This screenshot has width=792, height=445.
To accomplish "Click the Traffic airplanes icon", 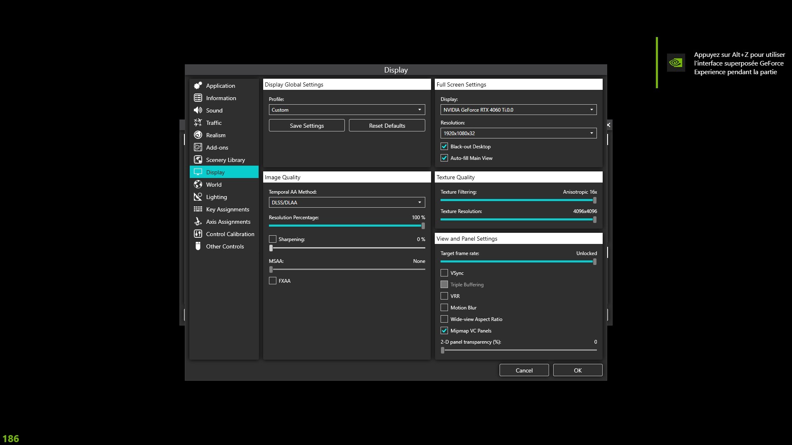I will point(198,122).
